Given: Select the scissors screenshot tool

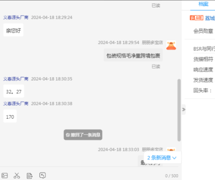Looking at the screenshot, I should pos(17,175).
